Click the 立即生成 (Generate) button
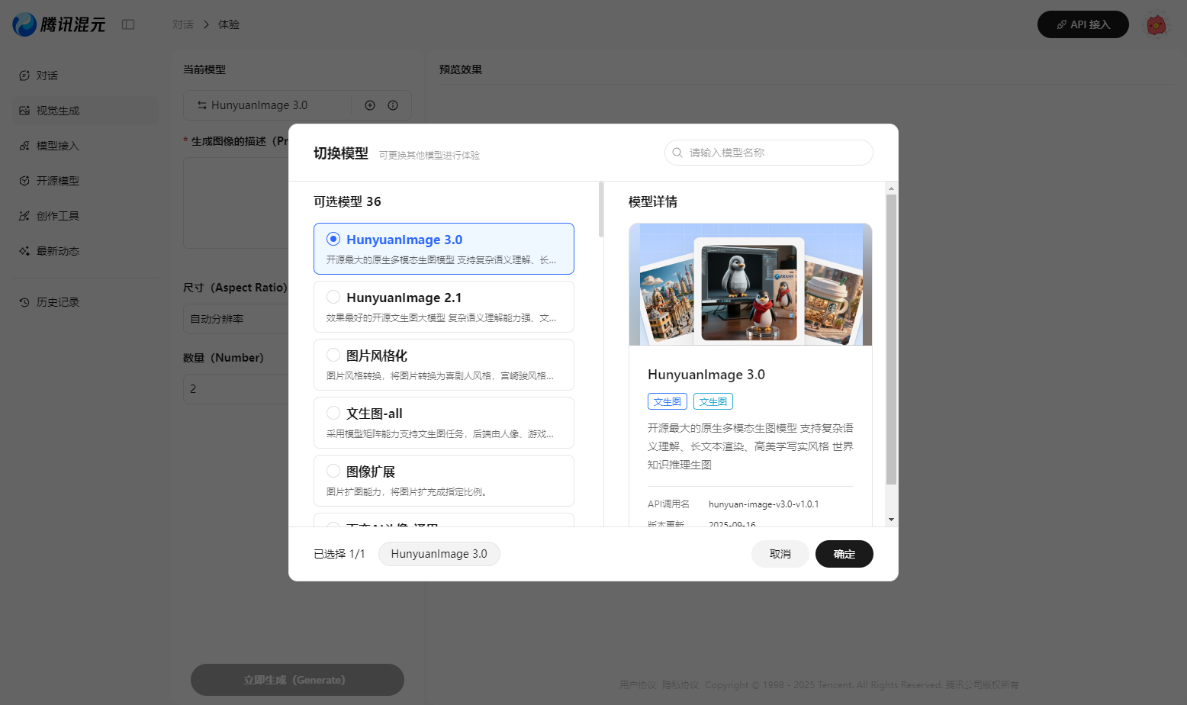Image resolution: width=1187 pixels, height=705 pixels. click(298, 680)
